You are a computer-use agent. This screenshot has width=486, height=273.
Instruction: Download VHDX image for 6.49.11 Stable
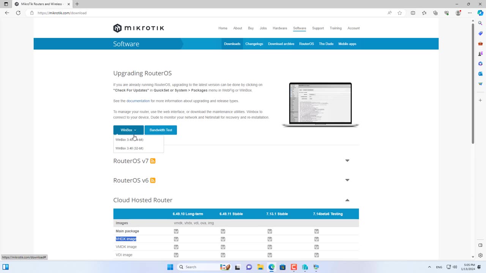point(223,239)
